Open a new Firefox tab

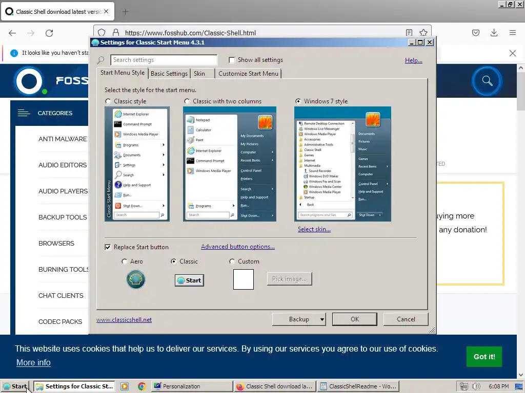click(x=126, y=12)
